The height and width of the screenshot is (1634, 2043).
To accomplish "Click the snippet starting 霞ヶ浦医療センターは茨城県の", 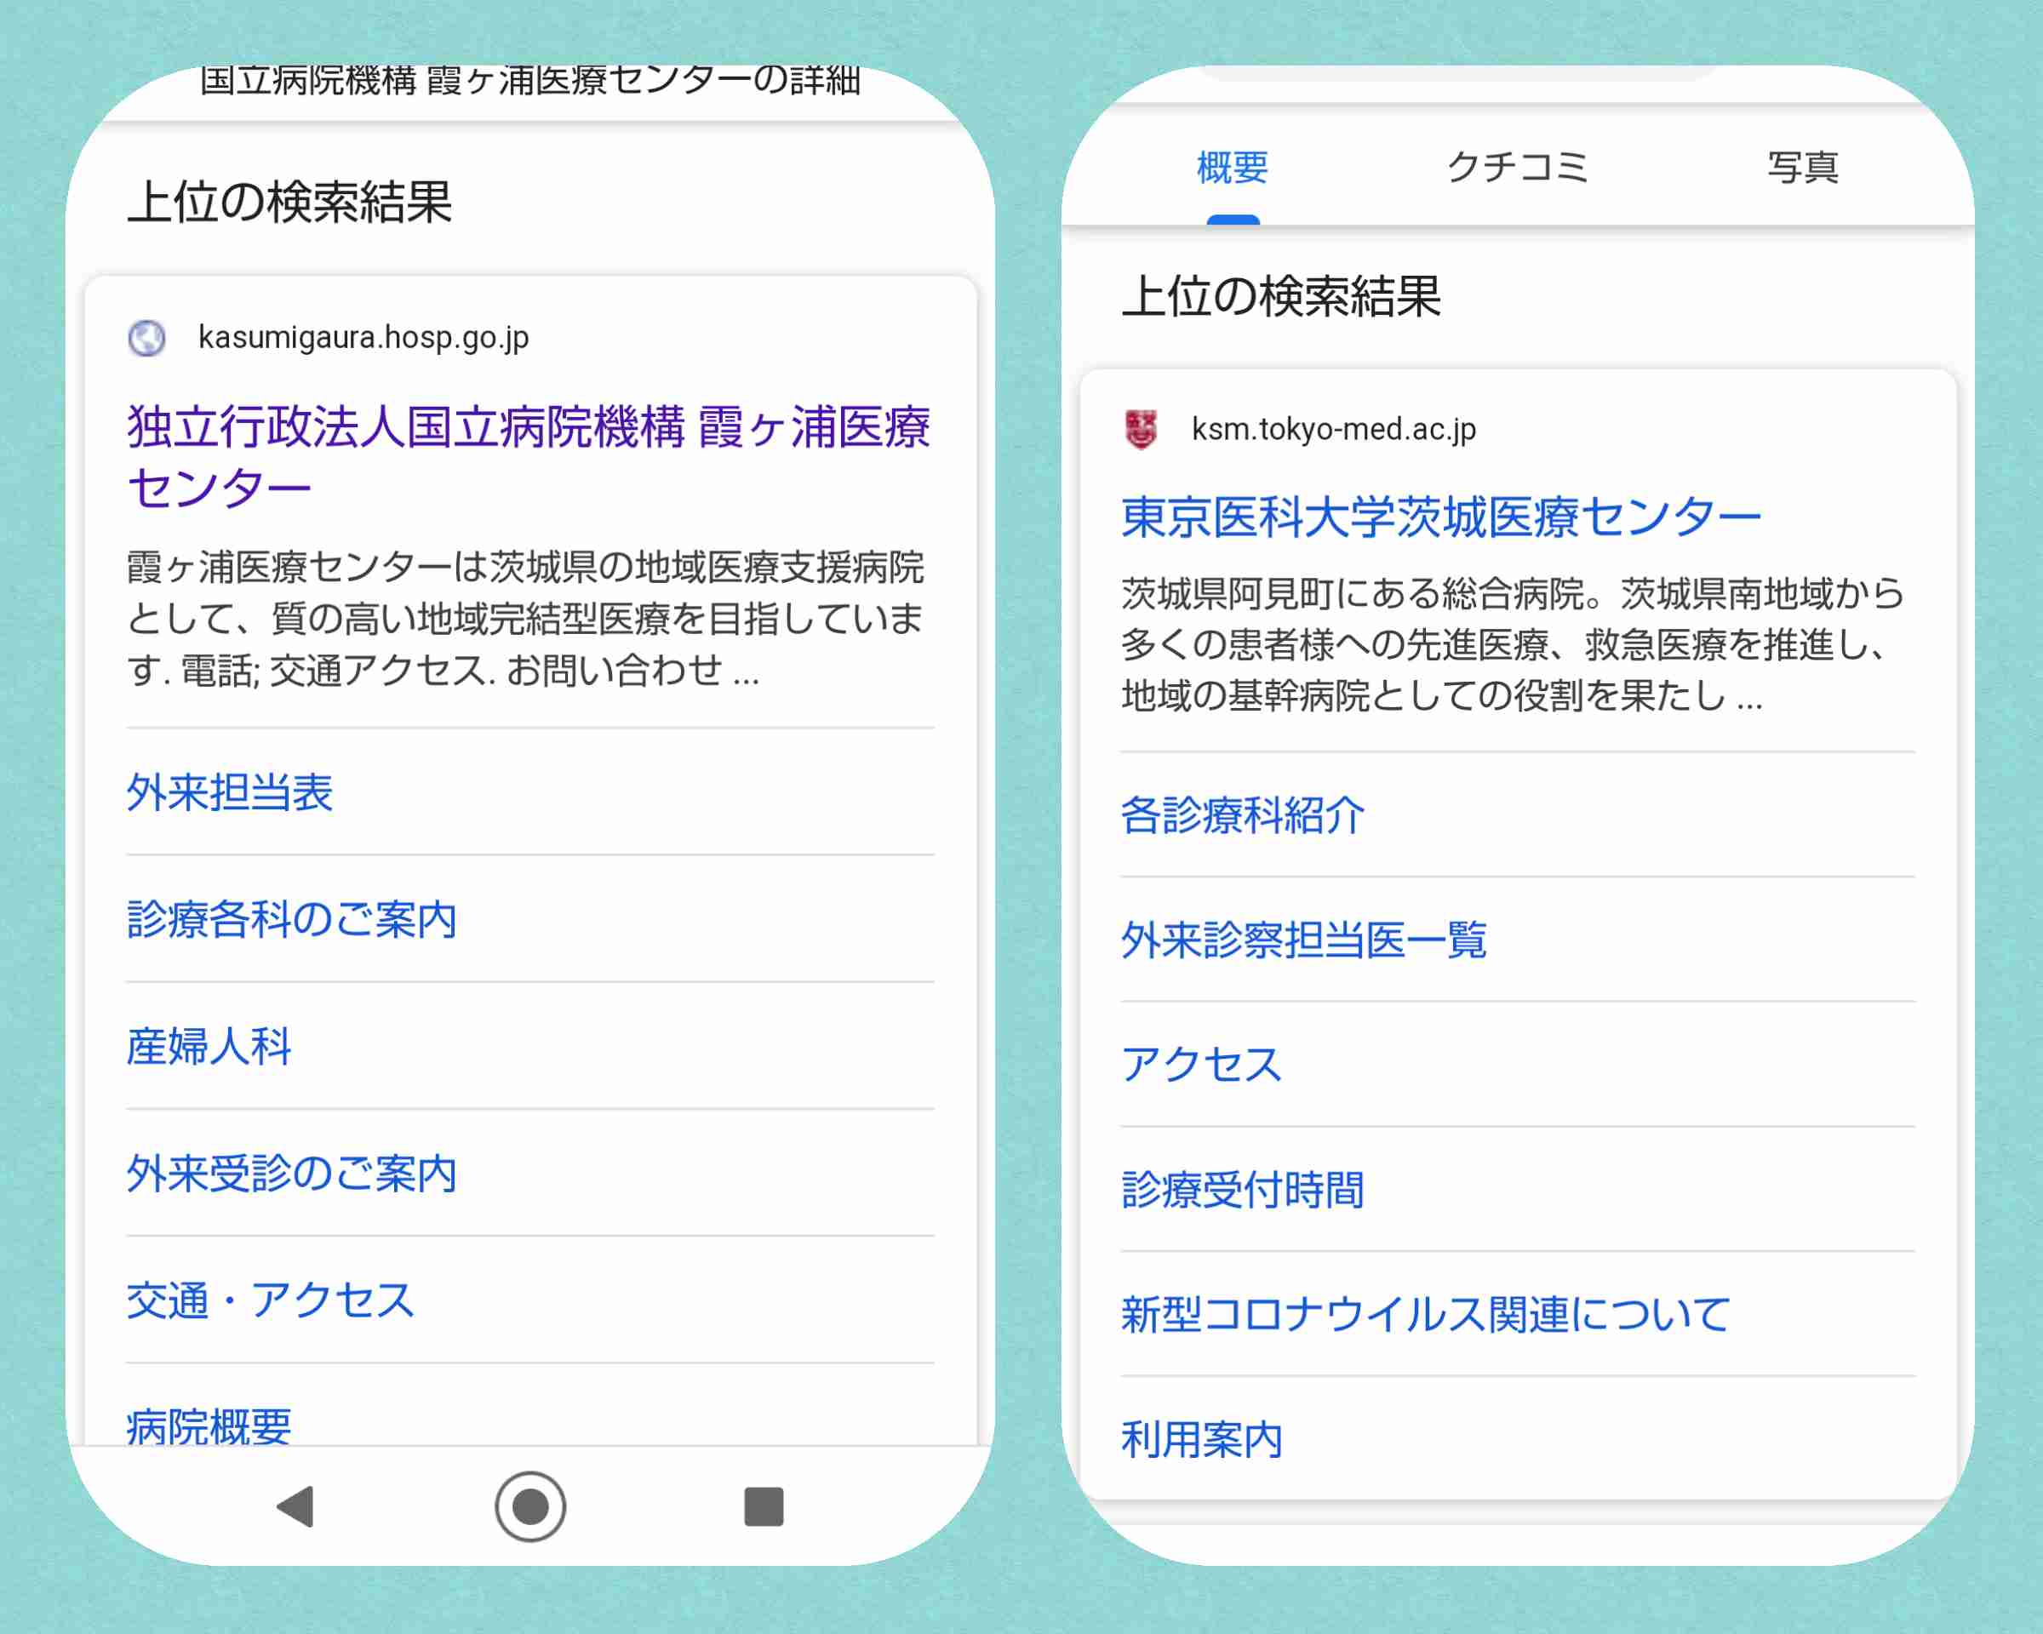I will pos(526,619).
